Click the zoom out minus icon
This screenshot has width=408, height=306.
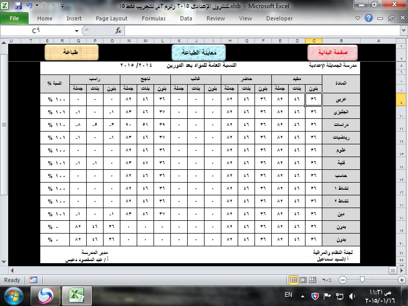point(343,280)
